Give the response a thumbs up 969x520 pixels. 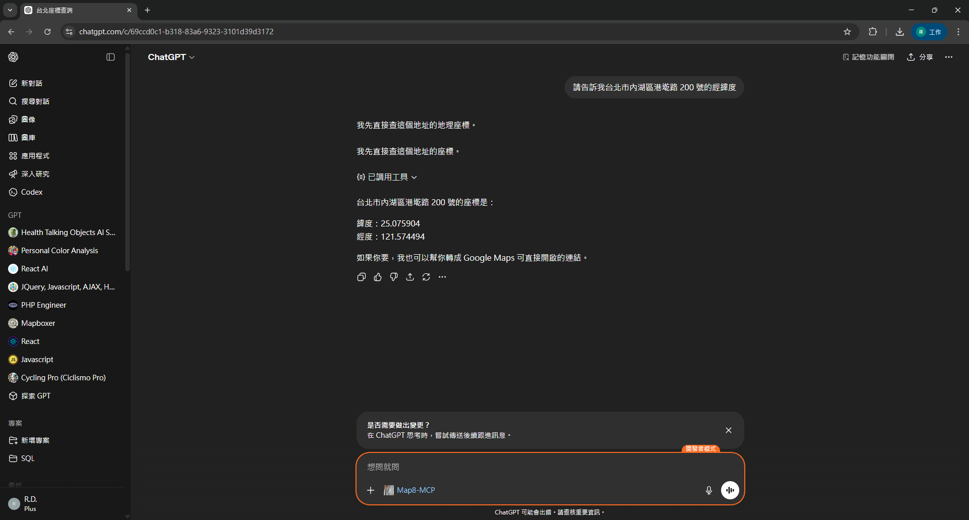coord(378,277)
